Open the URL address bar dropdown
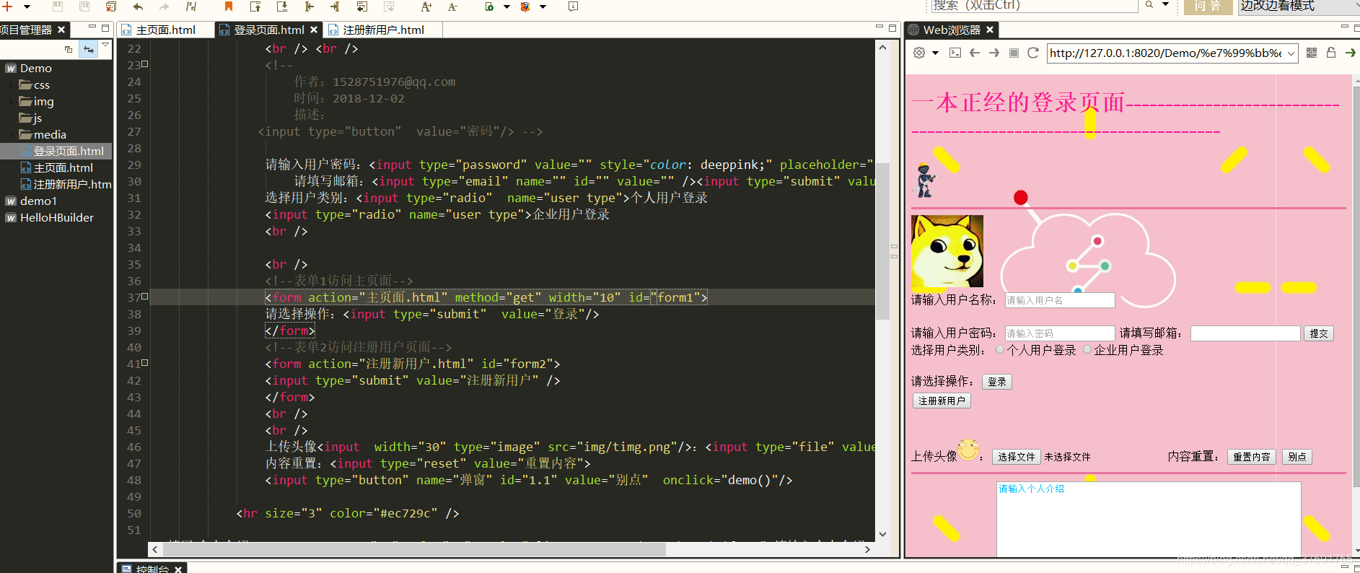 pos(1291,53)
